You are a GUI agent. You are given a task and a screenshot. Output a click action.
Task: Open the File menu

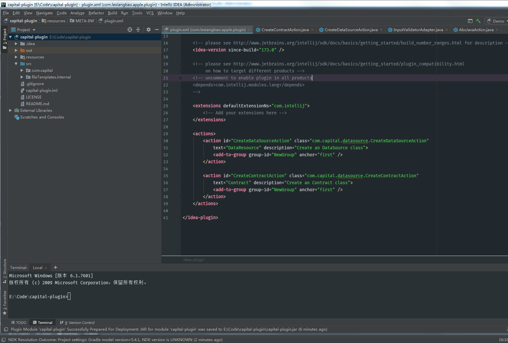6,13
